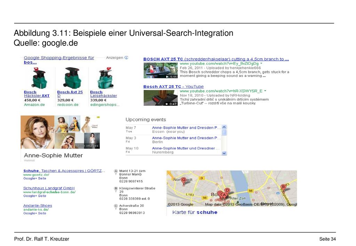Select the Bosch Häcksler AXT product image
This screenshot has height=246, width=356.
coord(39,78)
